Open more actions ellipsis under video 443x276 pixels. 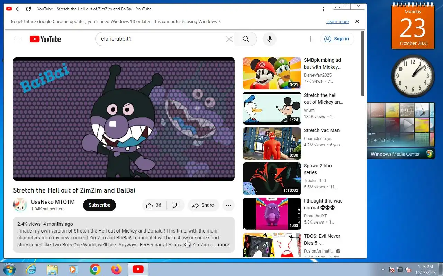pyautogui.click(x=228, y=205)
